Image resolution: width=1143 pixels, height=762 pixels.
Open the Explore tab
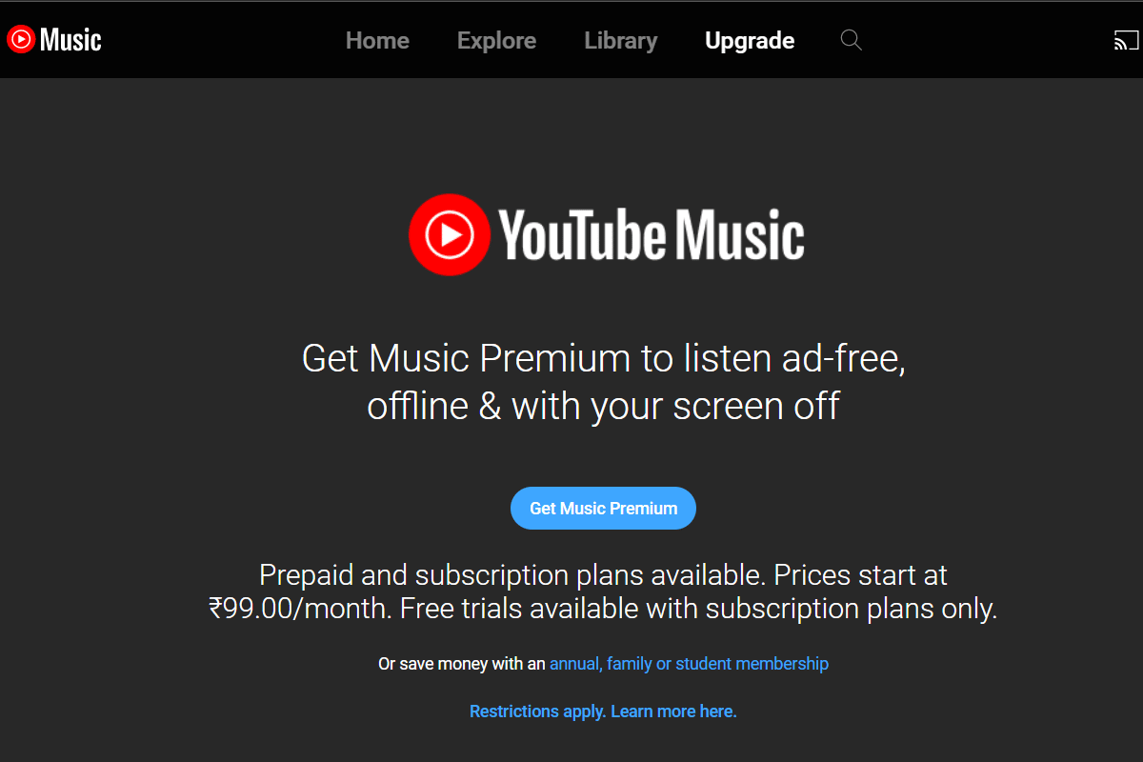(496, 41)
